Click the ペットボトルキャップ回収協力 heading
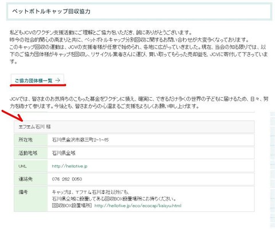 pyautogui.click(x=52, y=11)
